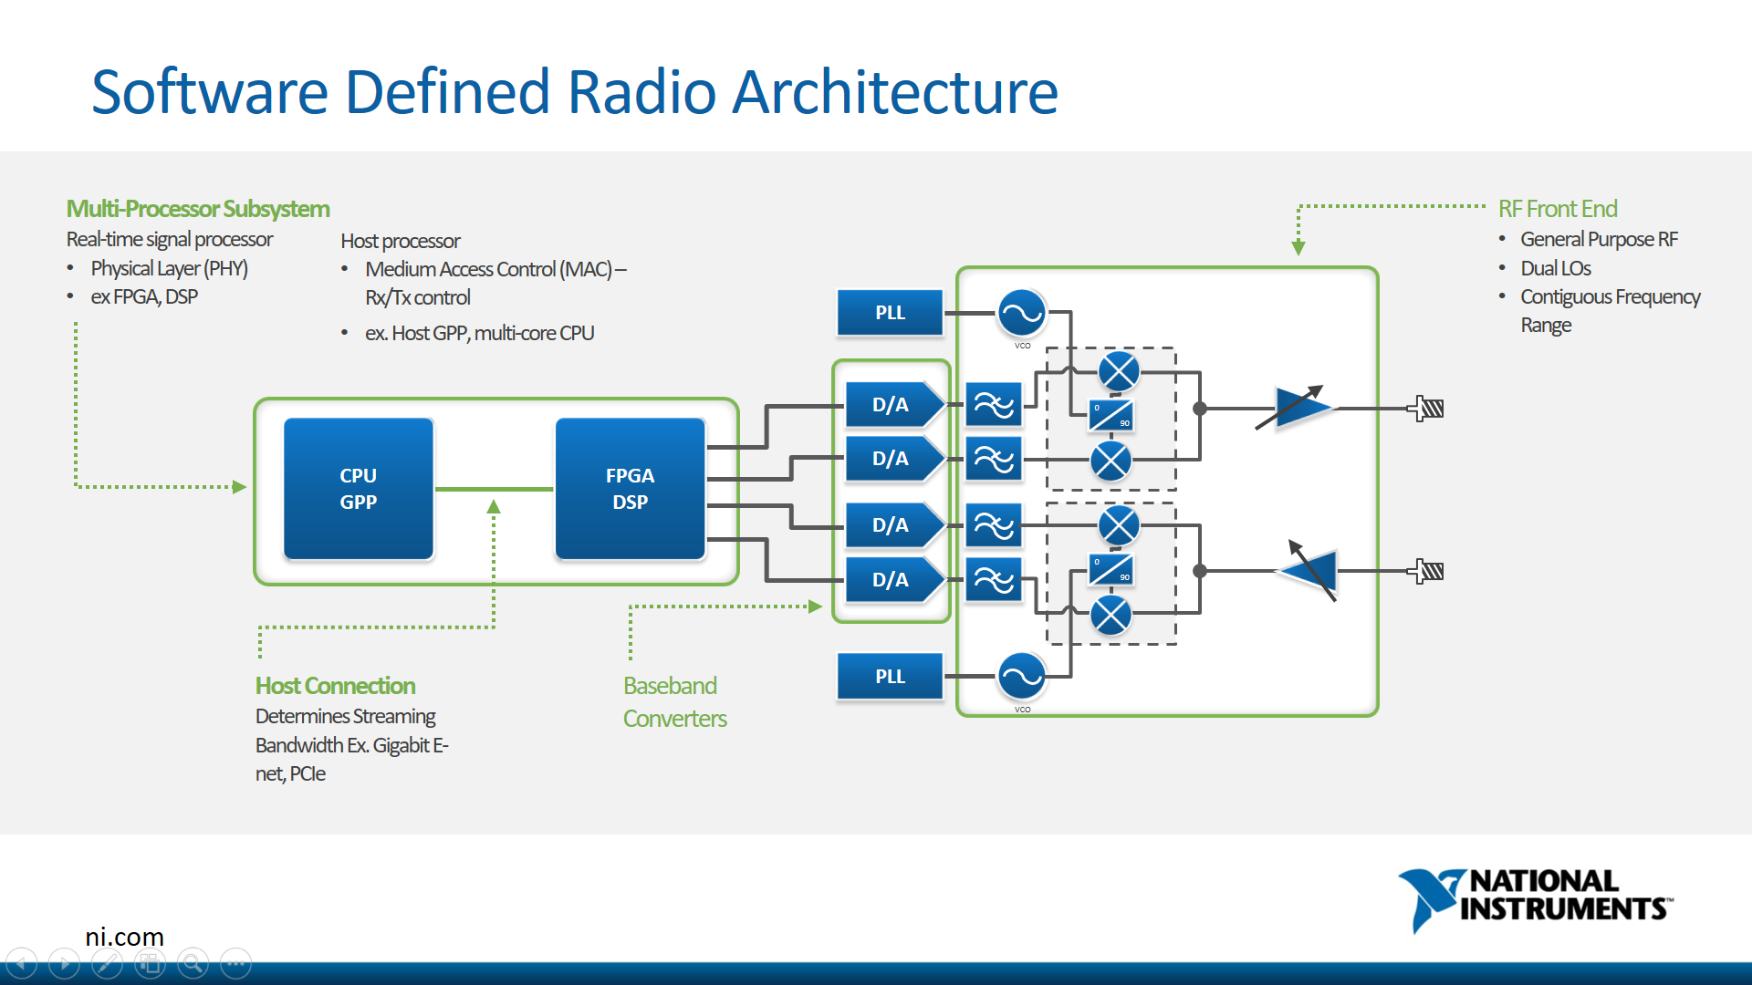The height and width of the screenshot is (985, 1752).
Task: Advance to the next slide
Action: 64,963
